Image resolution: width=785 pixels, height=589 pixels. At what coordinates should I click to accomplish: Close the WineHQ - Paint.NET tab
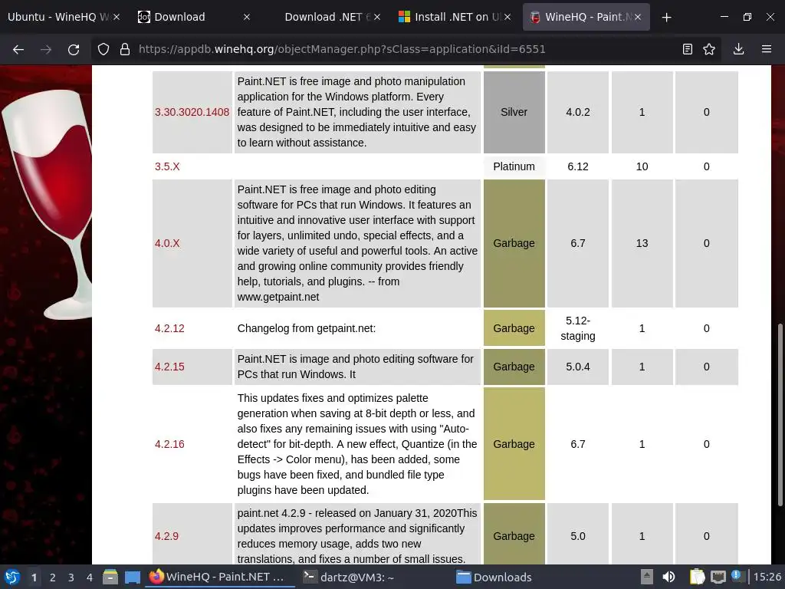click(x=638, y=17)
